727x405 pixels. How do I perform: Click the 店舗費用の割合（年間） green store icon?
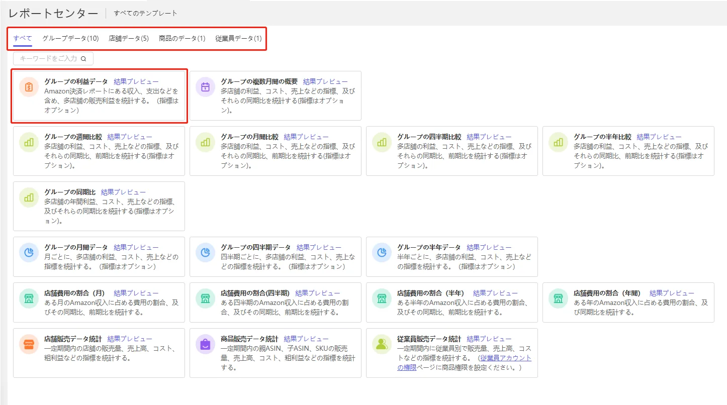click(559, 298)
